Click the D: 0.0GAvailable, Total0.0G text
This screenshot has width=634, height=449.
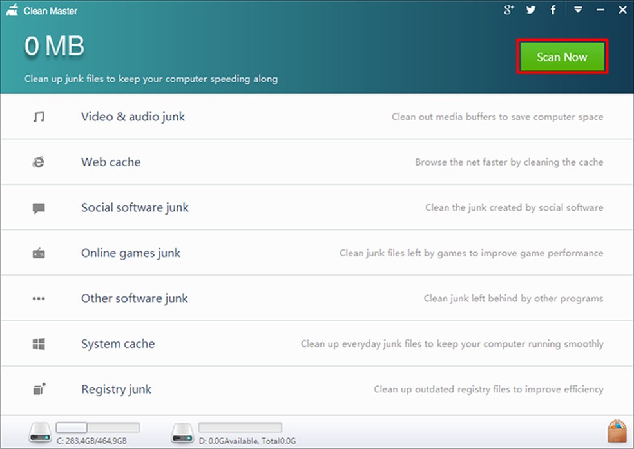[247, 441]
